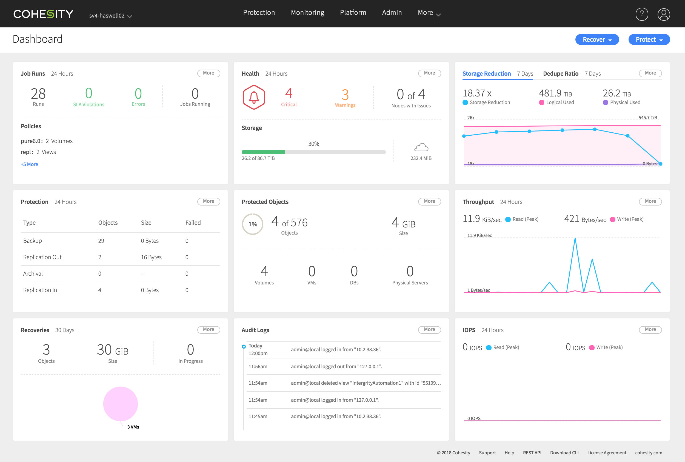Switch to the Dedupe Ratio tab
The height and width of the screenshot is (462, 685).
click(560, 73)
